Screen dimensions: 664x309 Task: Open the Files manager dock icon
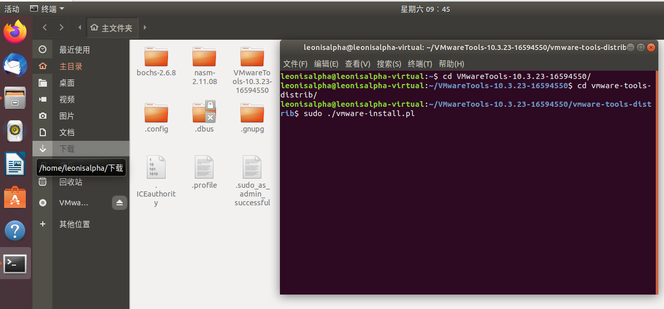(15, 97)
